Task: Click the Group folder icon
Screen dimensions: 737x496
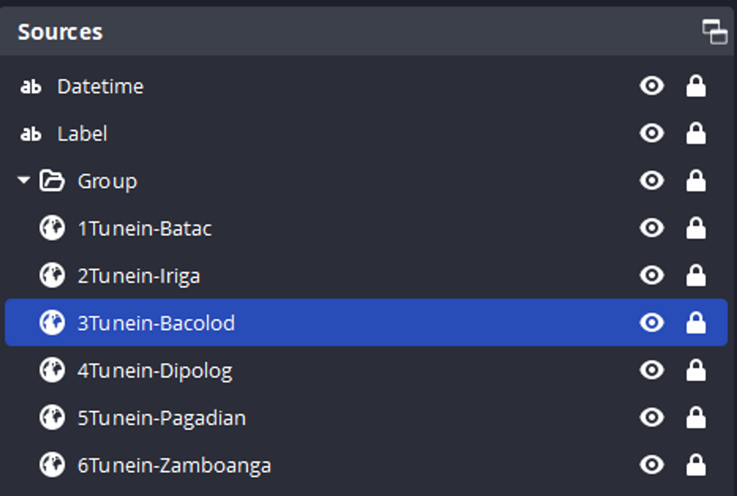Action: (52, 181)
